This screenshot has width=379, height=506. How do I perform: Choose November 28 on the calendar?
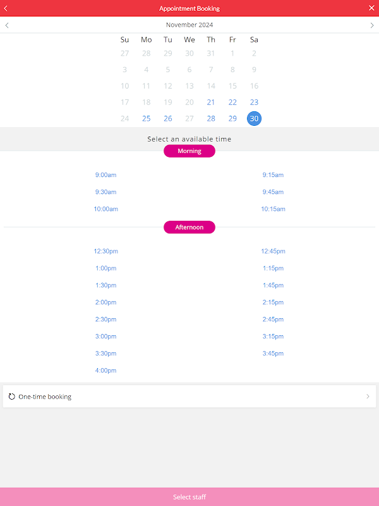point(211,118)
